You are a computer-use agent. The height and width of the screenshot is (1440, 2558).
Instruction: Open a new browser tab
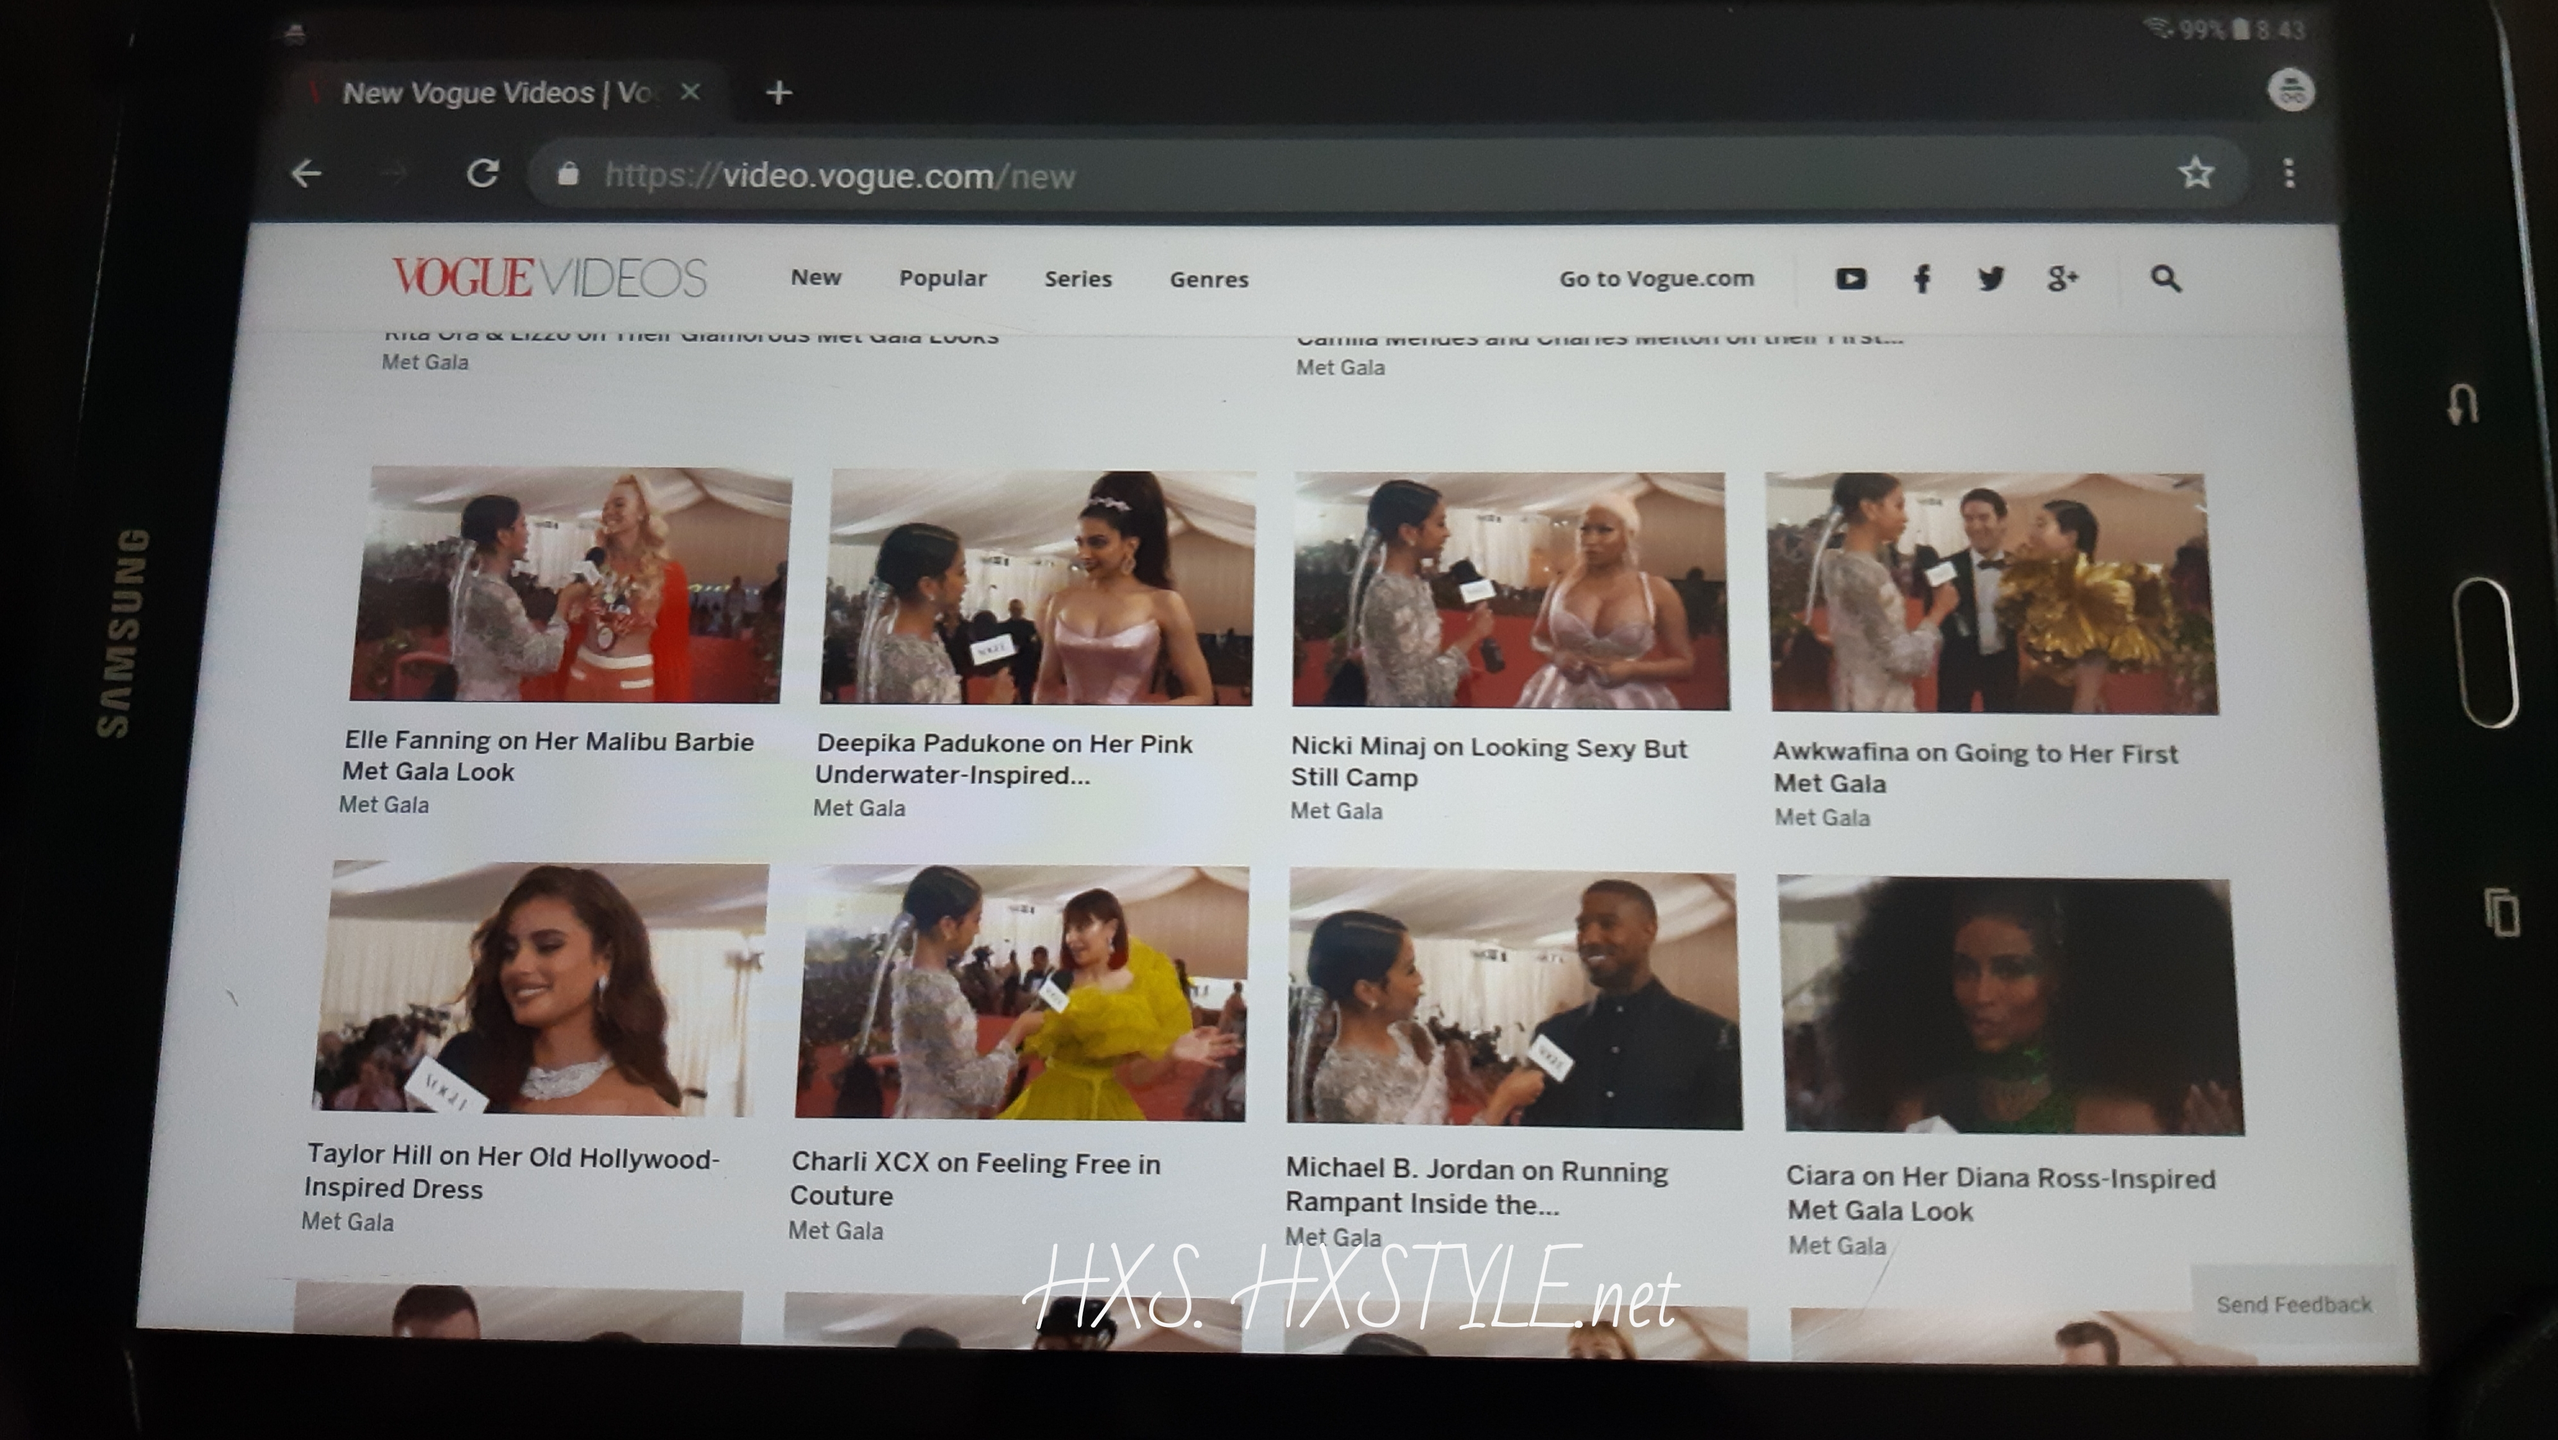779,93
